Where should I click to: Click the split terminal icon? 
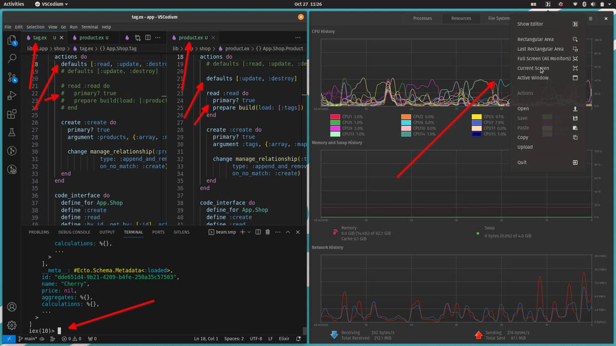pyautogui.click(x=258, y=232)
